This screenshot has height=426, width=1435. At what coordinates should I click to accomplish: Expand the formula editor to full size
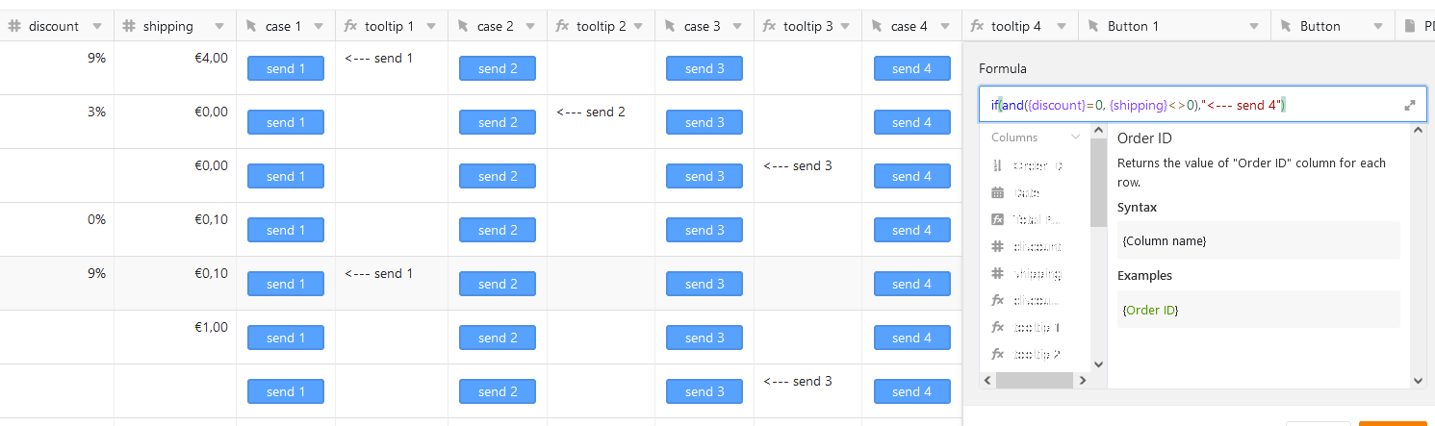(1410, 105)
